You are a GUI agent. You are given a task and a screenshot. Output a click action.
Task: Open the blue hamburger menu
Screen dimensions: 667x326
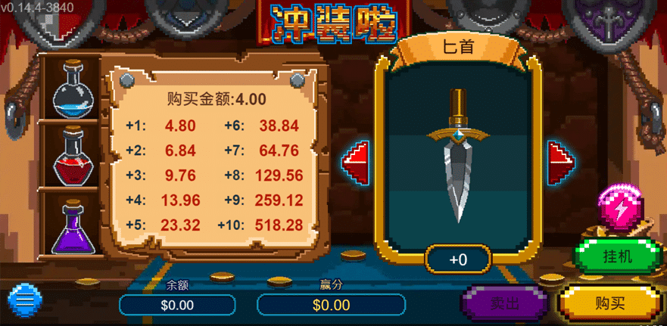pos(25,300)
